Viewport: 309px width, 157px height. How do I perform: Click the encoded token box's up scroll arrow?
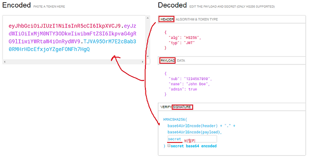[148, 18]
